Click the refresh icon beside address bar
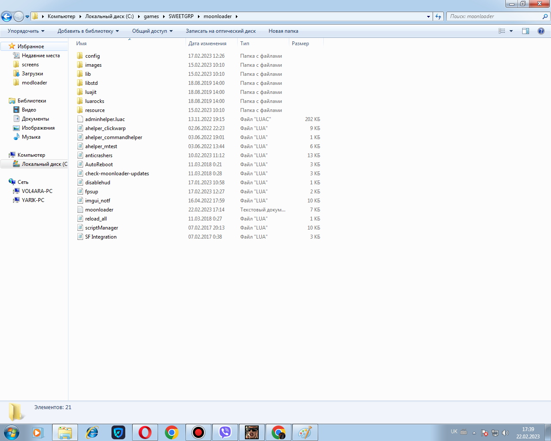Screen dimensions: 551x441 [x=438, y=16]
